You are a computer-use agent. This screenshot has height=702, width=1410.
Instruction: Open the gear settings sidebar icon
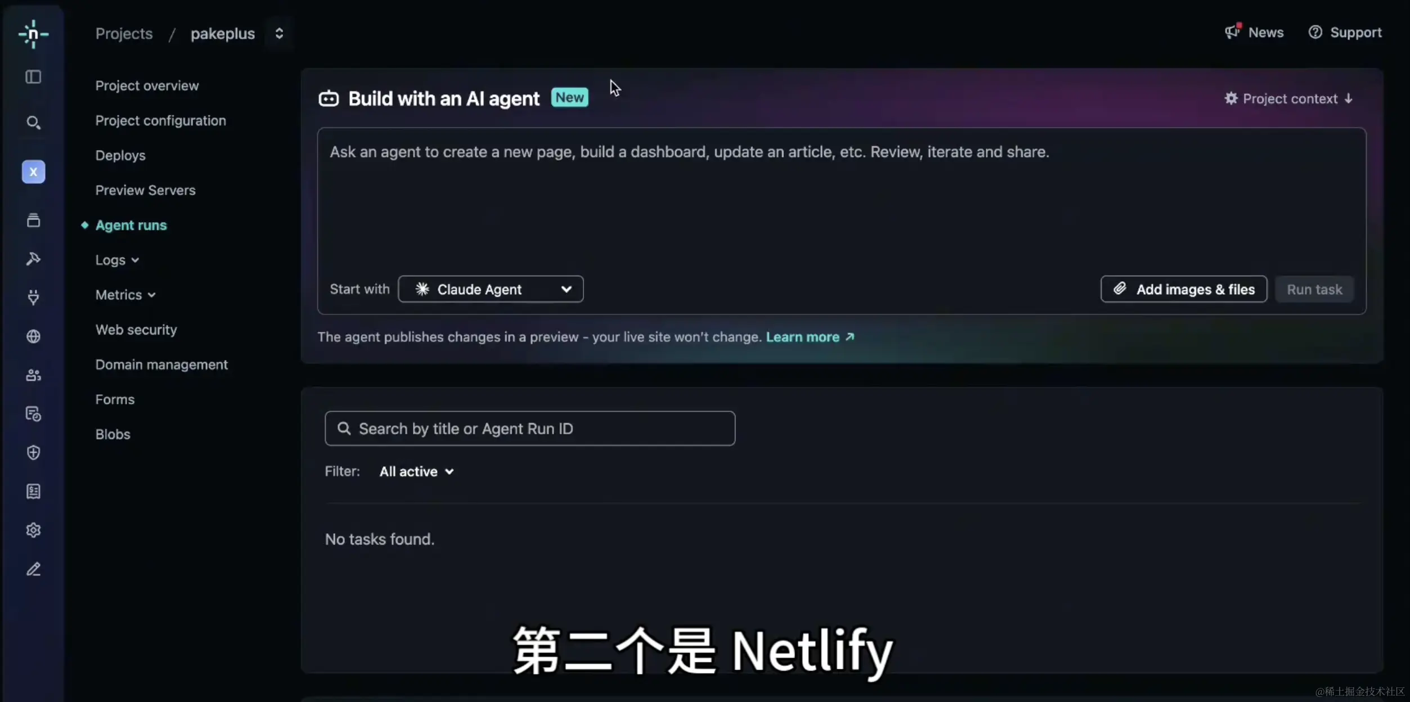pos(33,530)
